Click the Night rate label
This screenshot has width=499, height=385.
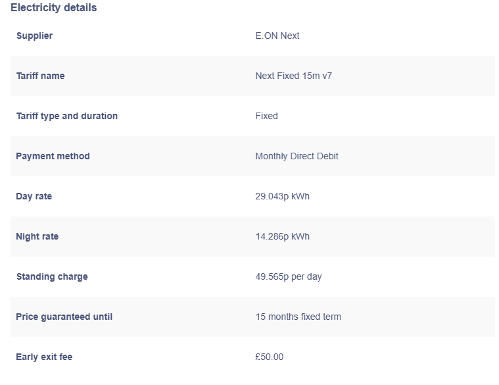[37, 236]
